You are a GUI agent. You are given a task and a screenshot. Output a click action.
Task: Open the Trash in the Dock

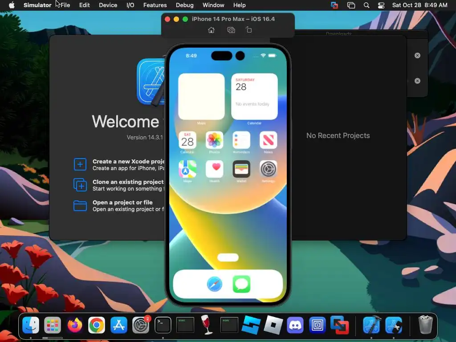pyautogui.click(x=425, y=325)
